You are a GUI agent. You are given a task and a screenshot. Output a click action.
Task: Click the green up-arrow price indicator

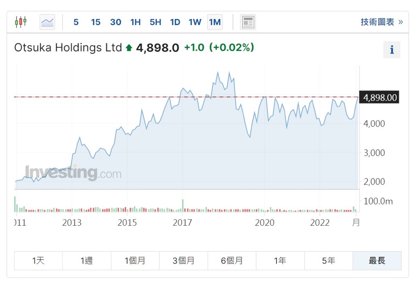[129, 48]
